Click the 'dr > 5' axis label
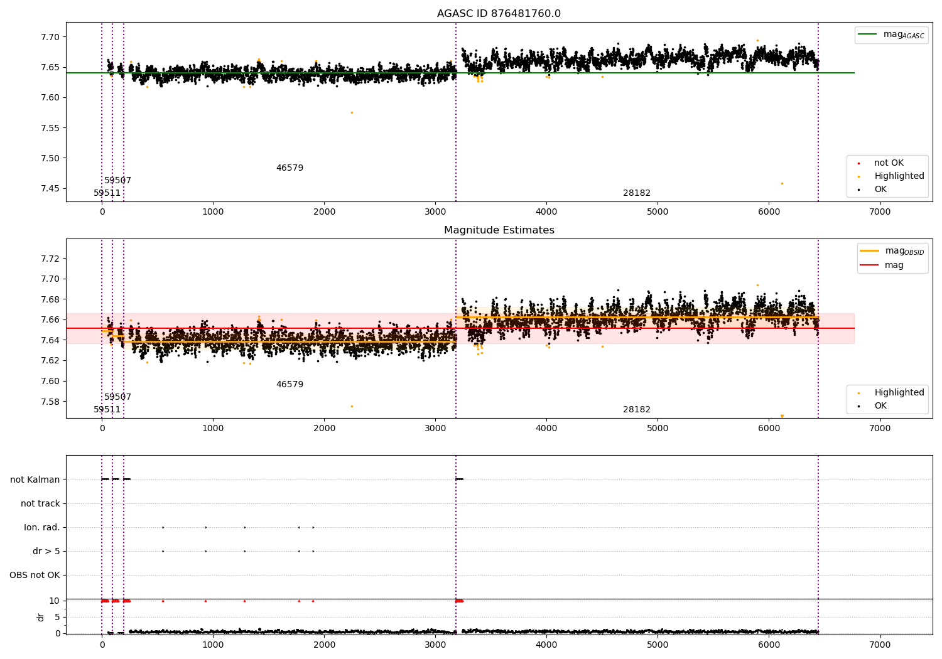Image resolution: width=942 pixels, height=659 pixels. tap(46, 552)
